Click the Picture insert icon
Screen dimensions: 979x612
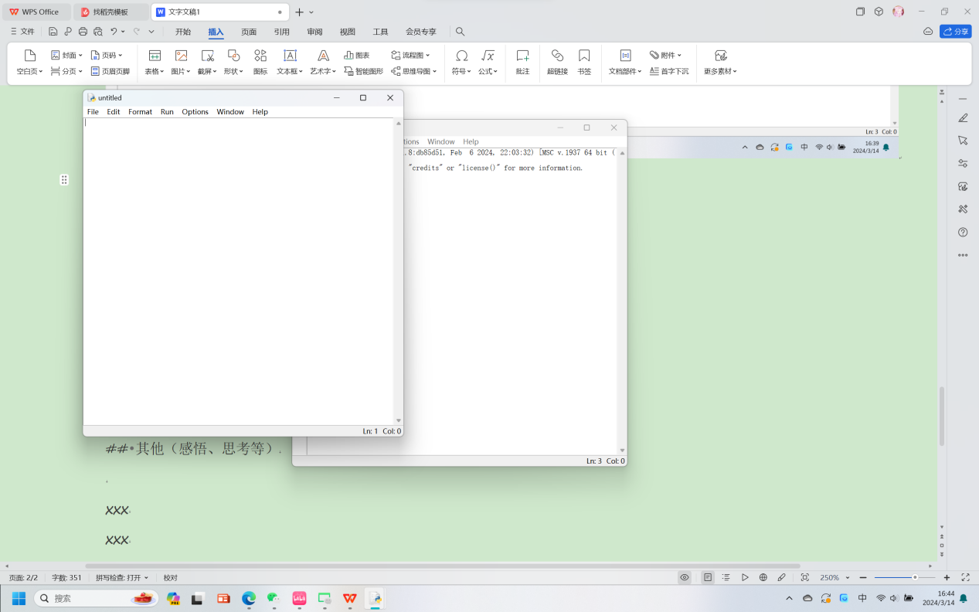tap(181, 56)
